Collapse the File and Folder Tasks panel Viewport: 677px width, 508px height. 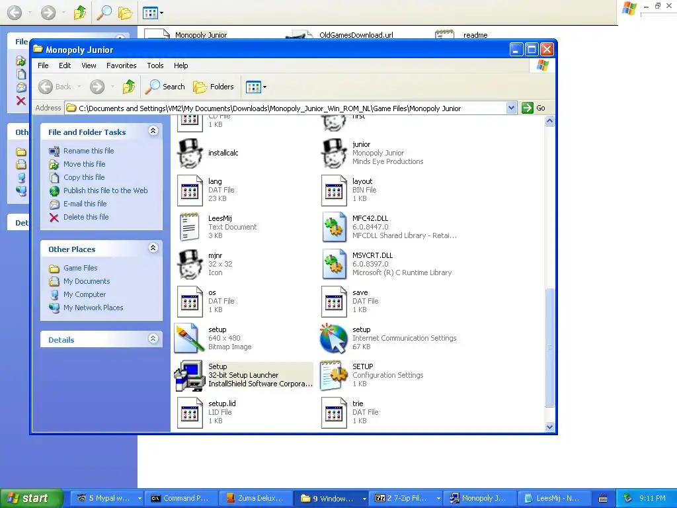pos(153,130)
